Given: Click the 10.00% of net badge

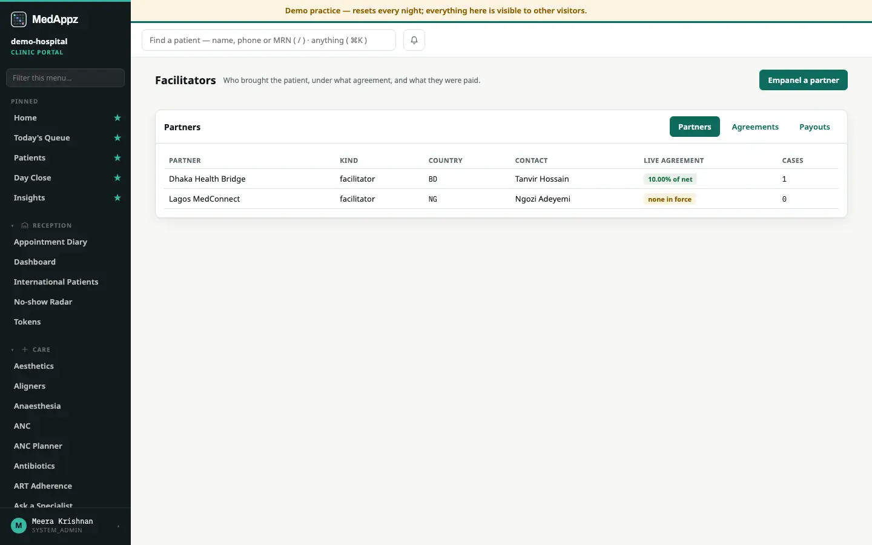Looking at the screenshot, I should click(670, 179).
